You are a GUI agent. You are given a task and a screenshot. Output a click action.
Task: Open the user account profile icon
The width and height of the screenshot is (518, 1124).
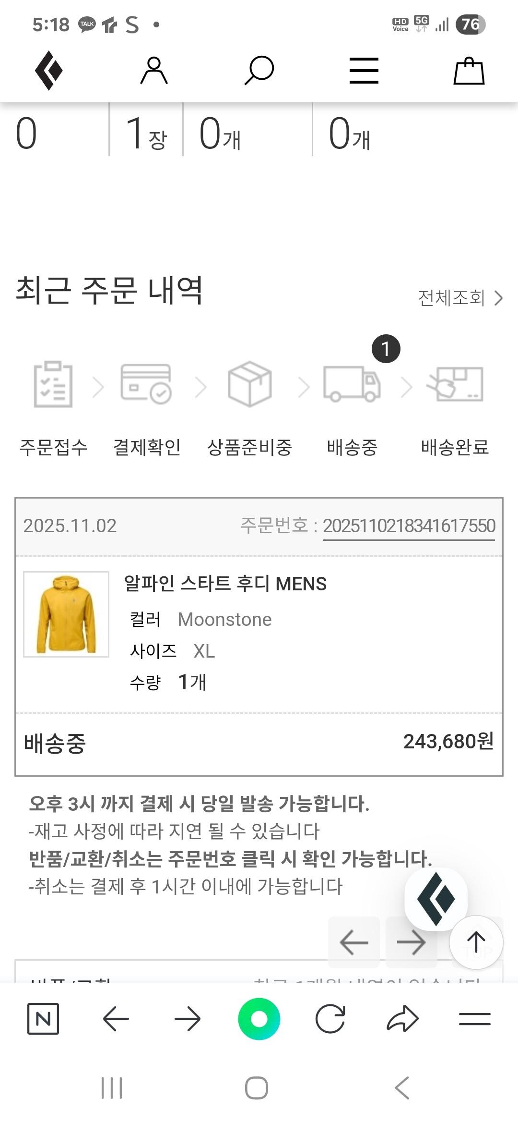[x=154, y=71]
